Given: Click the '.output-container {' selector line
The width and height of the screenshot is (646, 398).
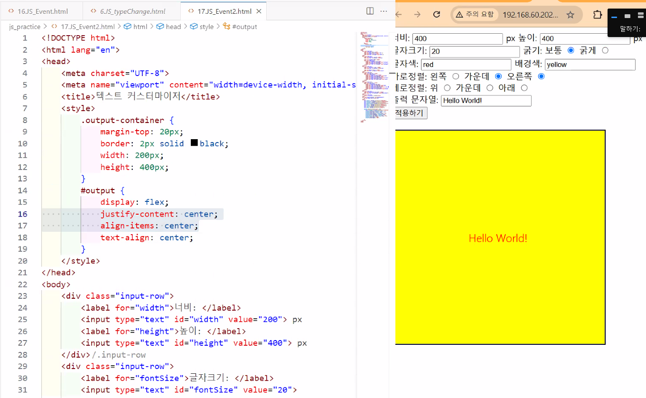Looking at the screenshot, I should point(128,120).
